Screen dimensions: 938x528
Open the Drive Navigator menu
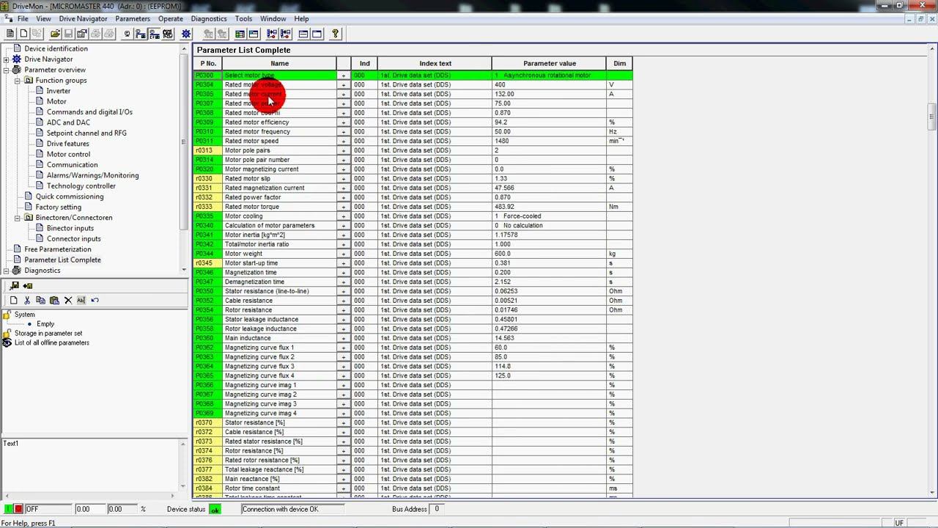click(83, 18)
